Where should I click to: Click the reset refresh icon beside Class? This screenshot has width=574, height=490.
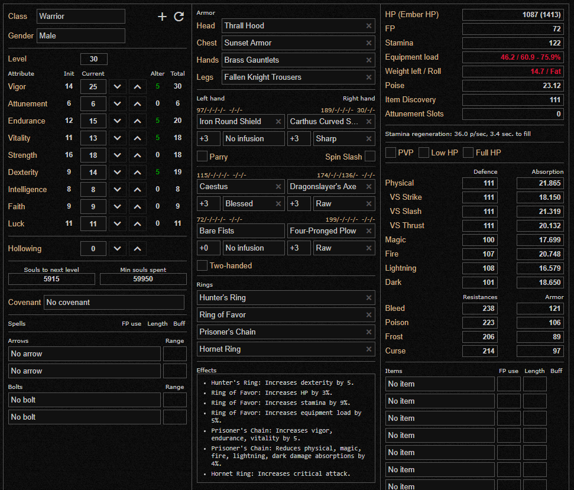coord(179,17)
